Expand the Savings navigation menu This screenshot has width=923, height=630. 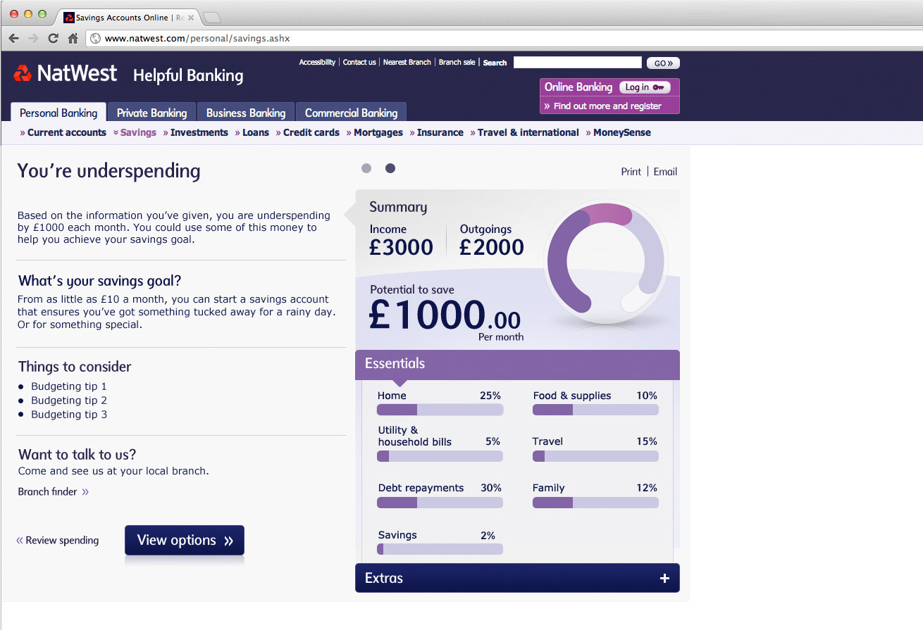pyautogui.click(x=135, y=132)
